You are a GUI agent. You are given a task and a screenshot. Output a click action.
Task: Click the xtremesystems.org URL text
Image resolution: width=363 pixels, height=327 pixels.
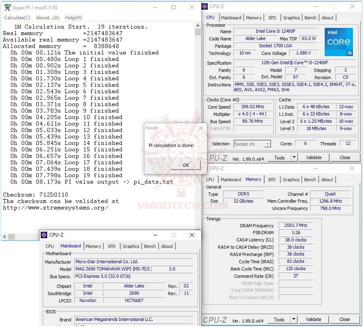[x=55, y=208]
